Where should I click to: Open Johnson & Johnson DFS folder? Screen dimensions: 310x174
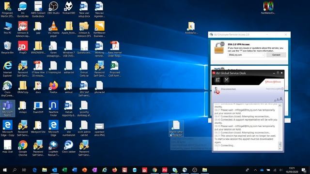pyautogui.click(x=84, y=29)
